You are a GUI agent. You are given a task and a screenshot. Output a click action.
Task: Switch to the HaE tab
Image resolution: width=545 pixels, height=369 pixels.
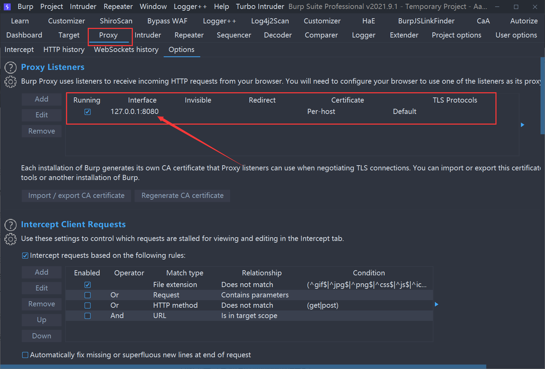[368, 21]
